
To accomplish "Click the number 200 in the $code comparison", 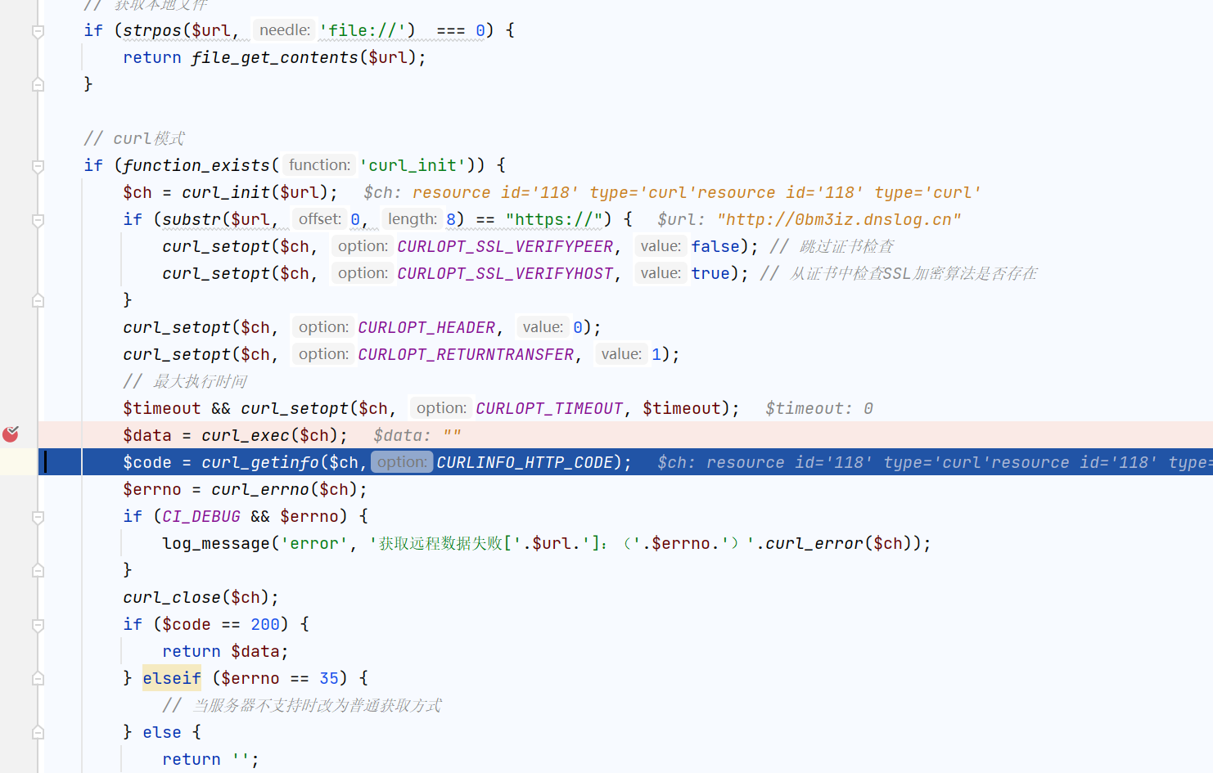I will 265,624.
